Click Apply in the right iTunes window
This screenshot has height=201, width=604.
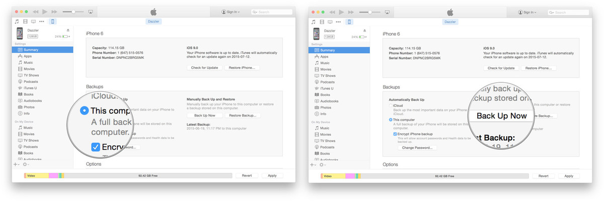point(569,176)
